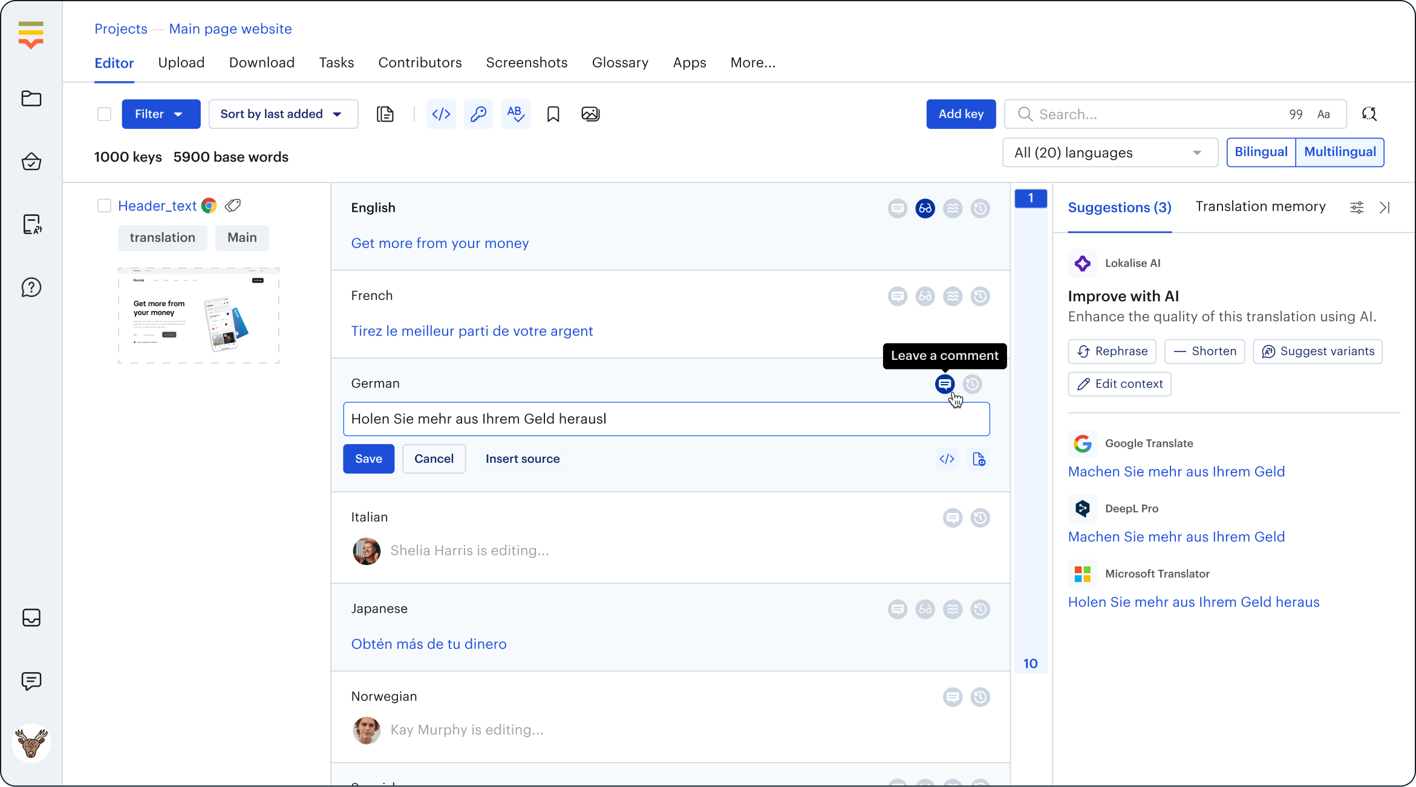
Task: Open the Glossary tab
Action: (620, 63)
